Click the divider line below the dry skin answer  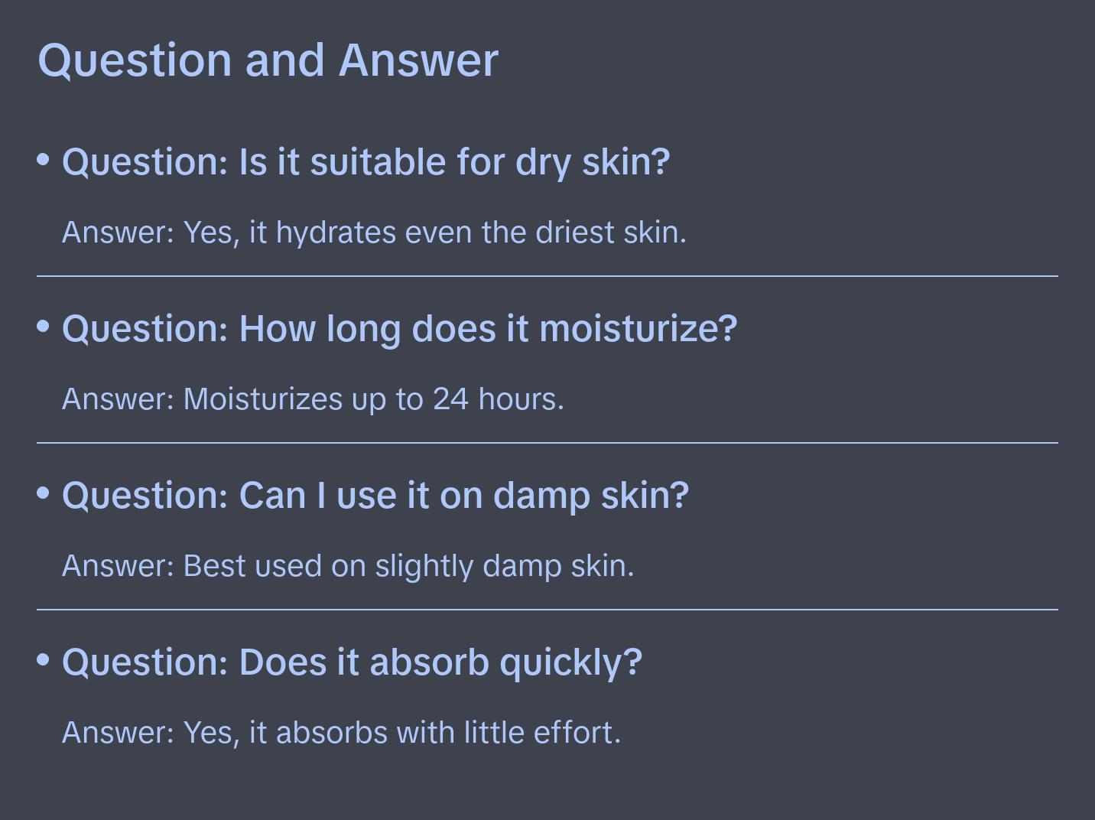pos(547,276)
